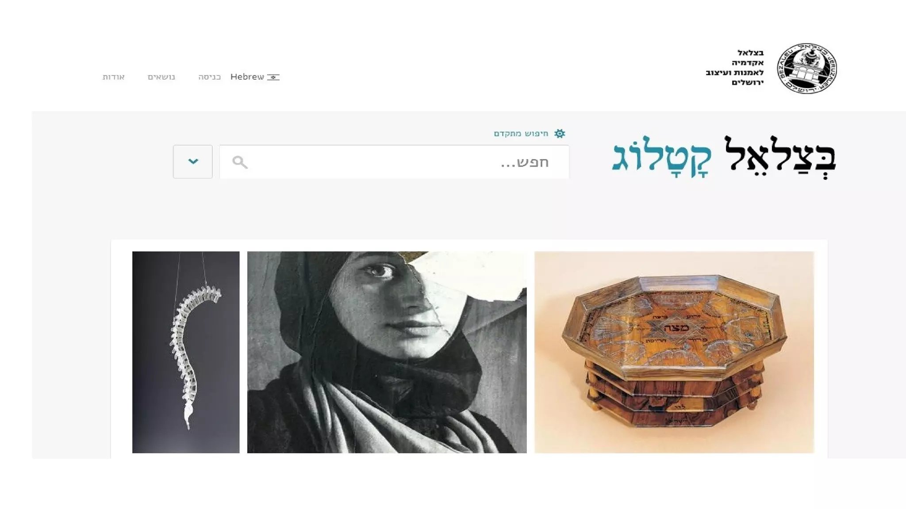Screen dimensions: 906x509
Task: Open the נושאים menu item
Action: (161, 77)
